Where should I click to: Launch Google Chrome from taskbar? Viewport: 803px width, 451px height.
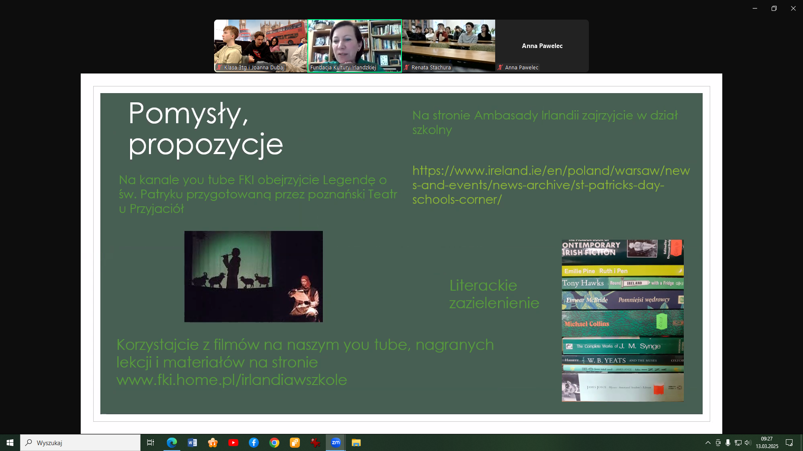pos(274,443)
